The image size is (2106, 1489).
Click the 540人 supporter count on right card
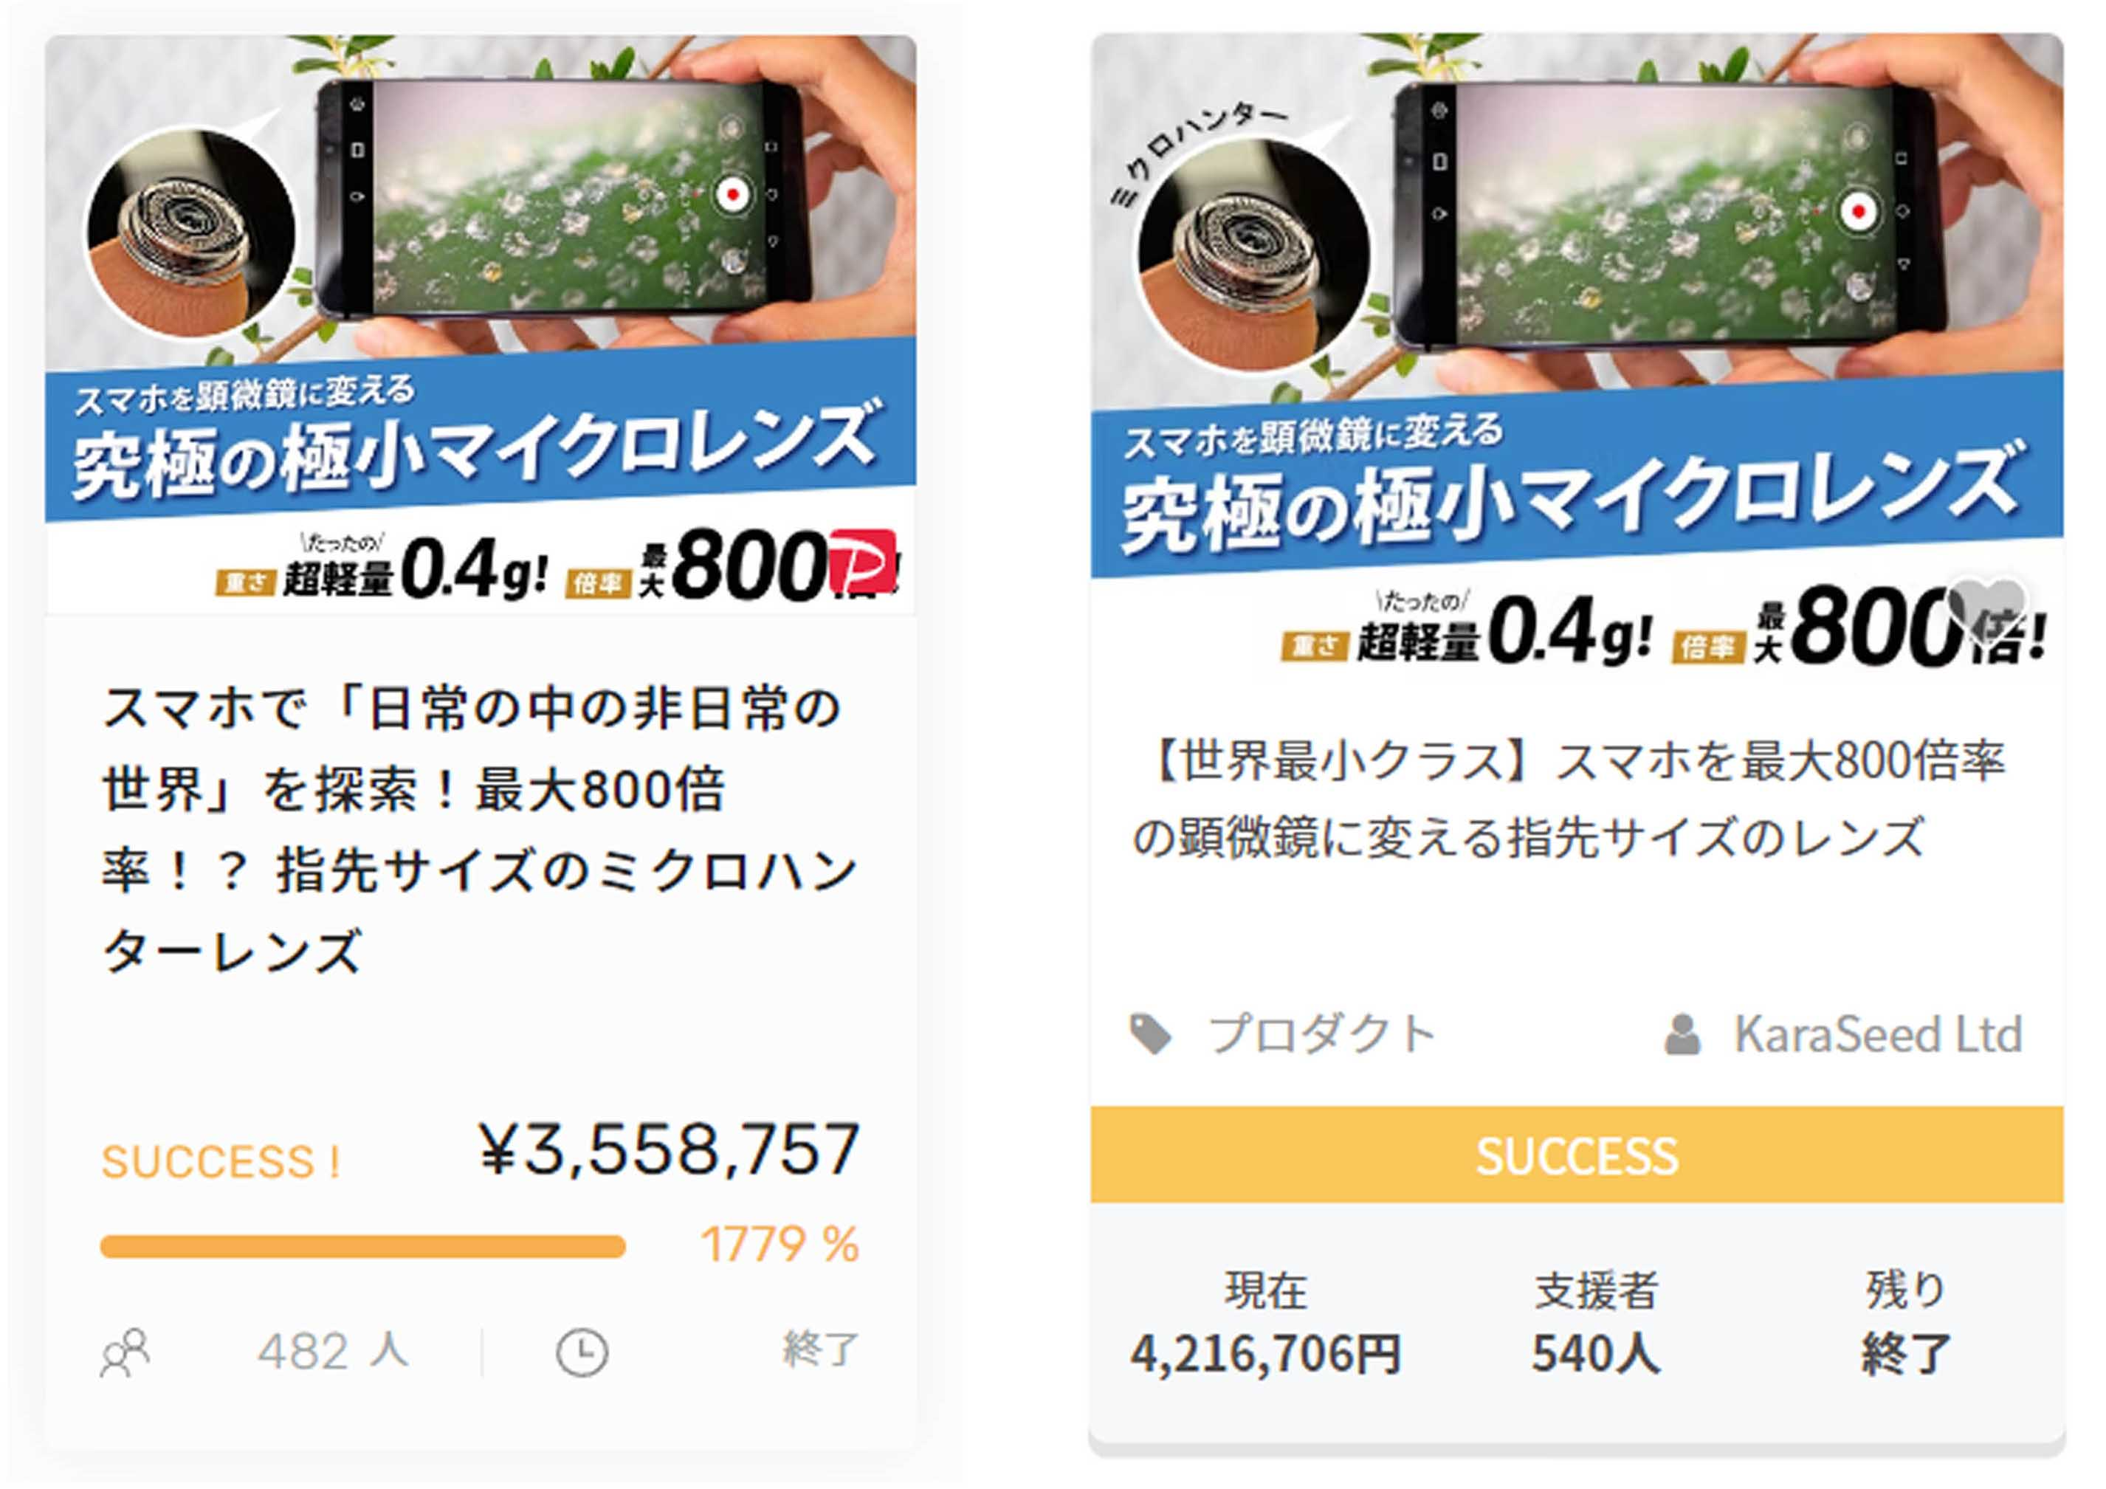pos(1596,1354)
